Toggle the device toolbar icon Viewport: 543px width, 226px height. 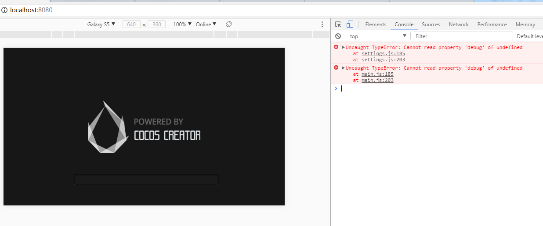[x=350, y=25]
